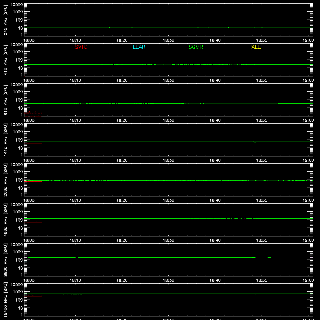Select 18:50 tick label beneath 610 MHz plot
This screenshot has width=320, height=320.
click(x=262, y=120)
